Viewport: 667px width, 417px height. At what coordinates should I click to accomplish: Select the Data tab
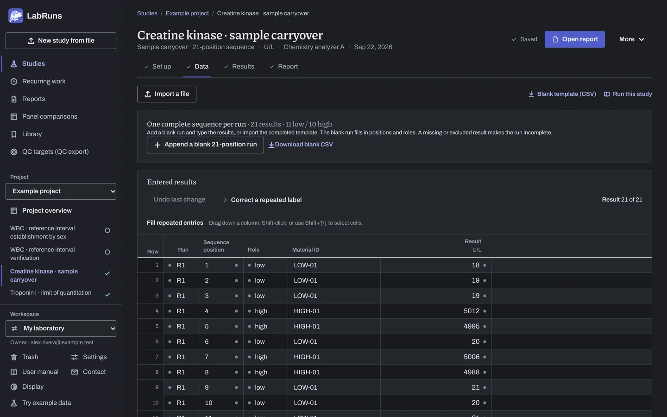pyautogui.click(x=197, y=67)
